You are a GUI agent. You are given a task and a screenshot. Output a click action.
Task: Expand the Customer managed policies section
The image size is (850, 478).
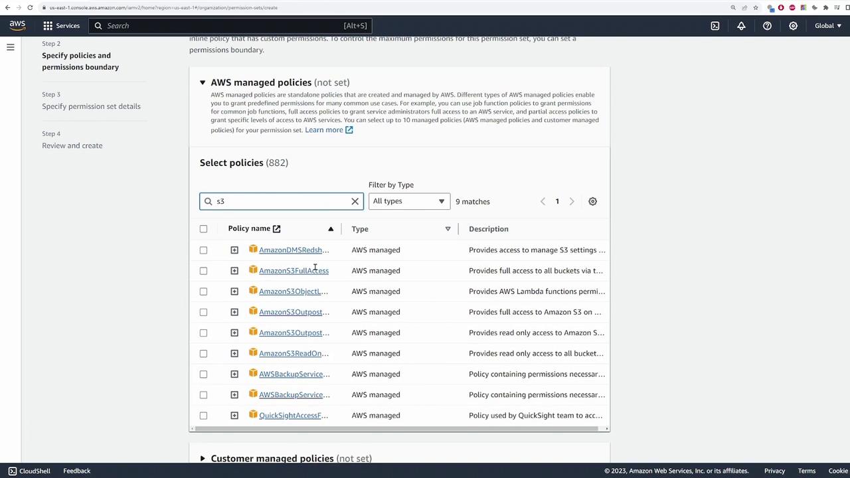click(203, 458)
